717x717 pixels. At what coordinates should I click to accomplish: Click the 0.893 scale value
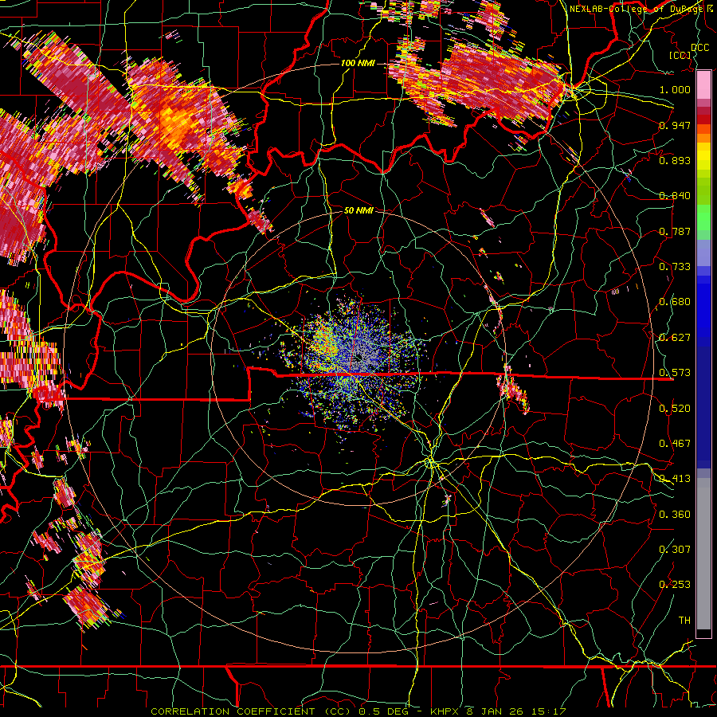coord(675,160)
